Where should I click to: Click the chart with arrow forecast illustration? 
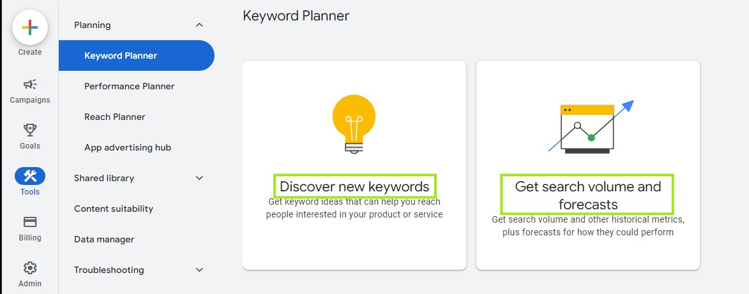point(591,126)
